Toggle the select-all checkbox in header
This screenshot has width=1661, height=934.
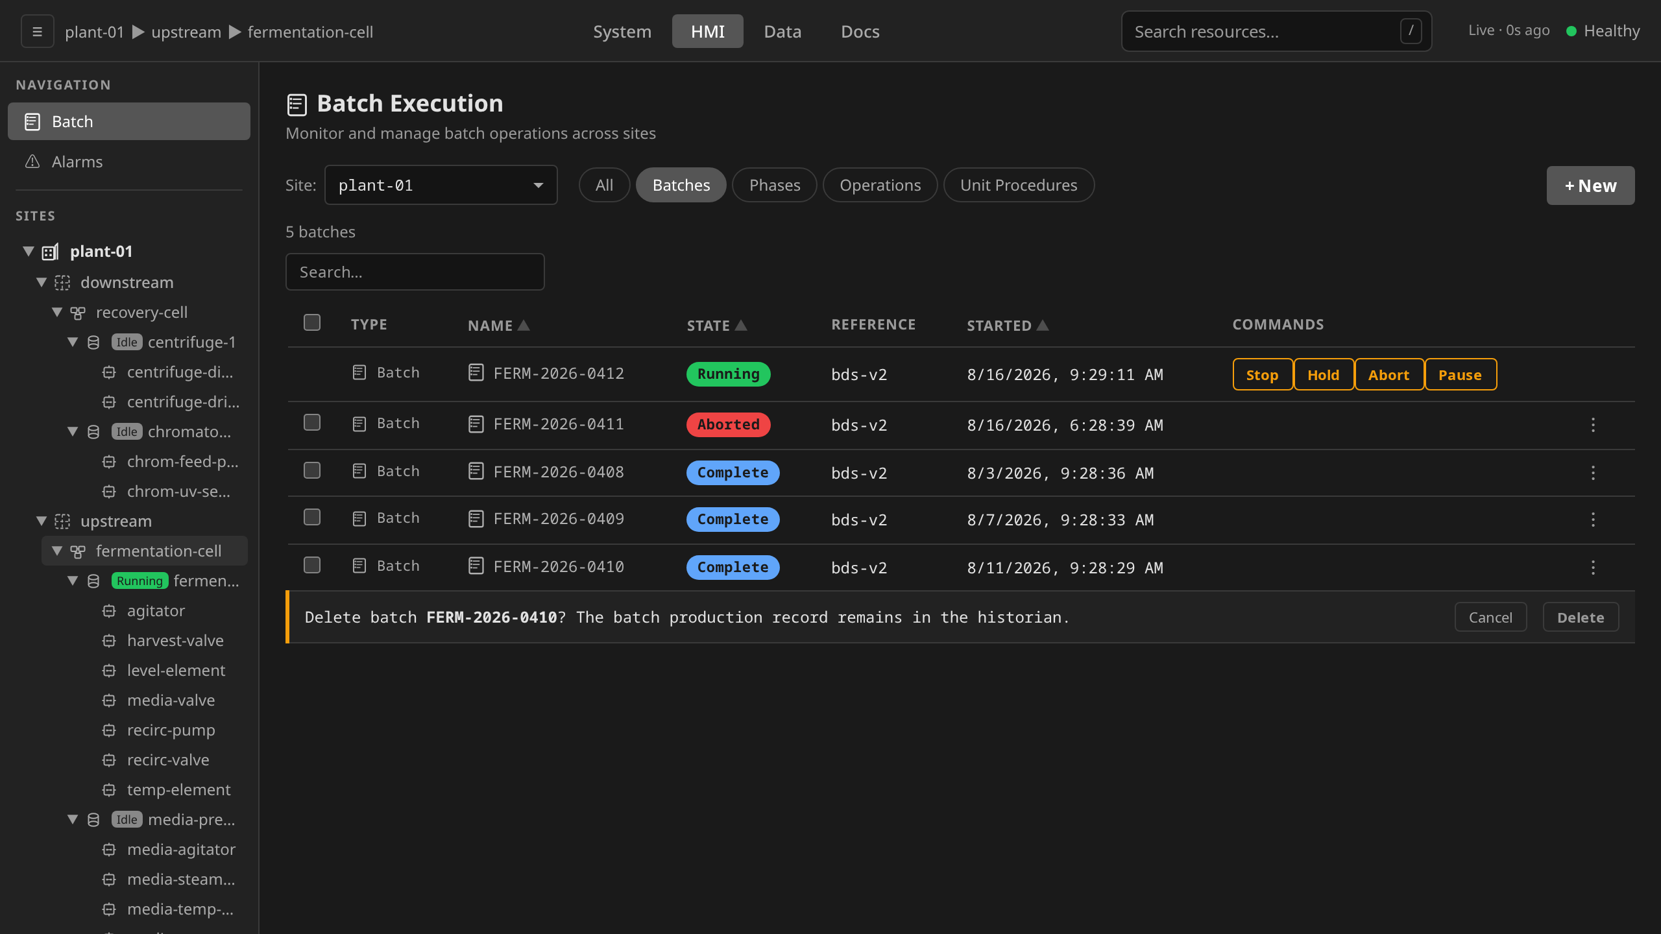click(x=312, y=322)
